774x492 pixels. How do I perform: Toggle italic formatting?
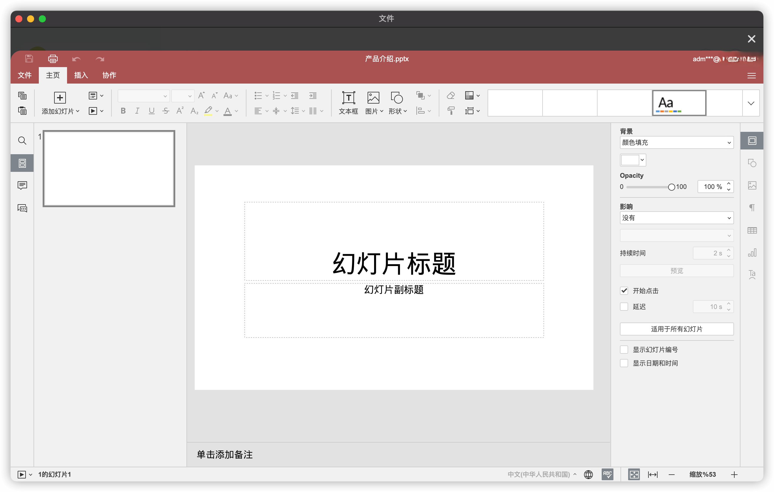pyautogui.click(x=137, y=111)
